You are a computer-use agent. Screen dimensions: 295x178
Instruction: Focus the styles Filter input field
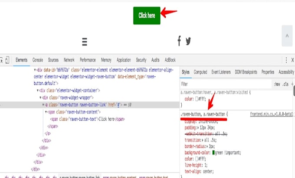tap(226, 84)
